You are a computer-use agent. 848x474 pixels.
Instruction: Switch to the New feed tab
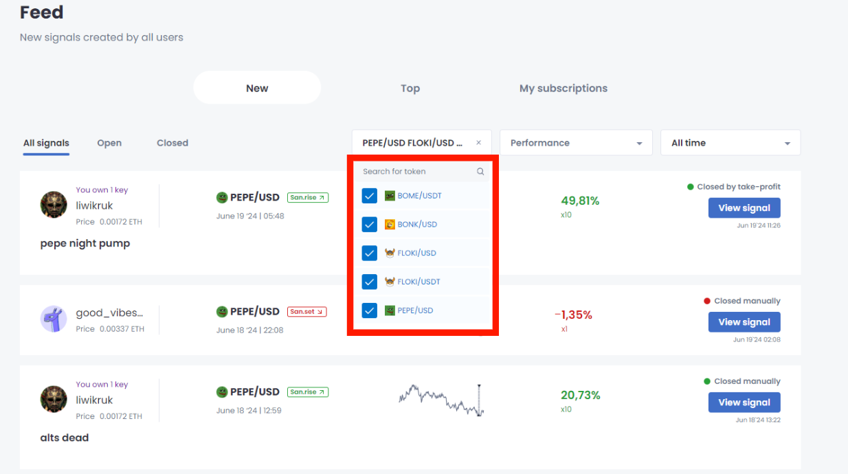(x=257, y=88)
